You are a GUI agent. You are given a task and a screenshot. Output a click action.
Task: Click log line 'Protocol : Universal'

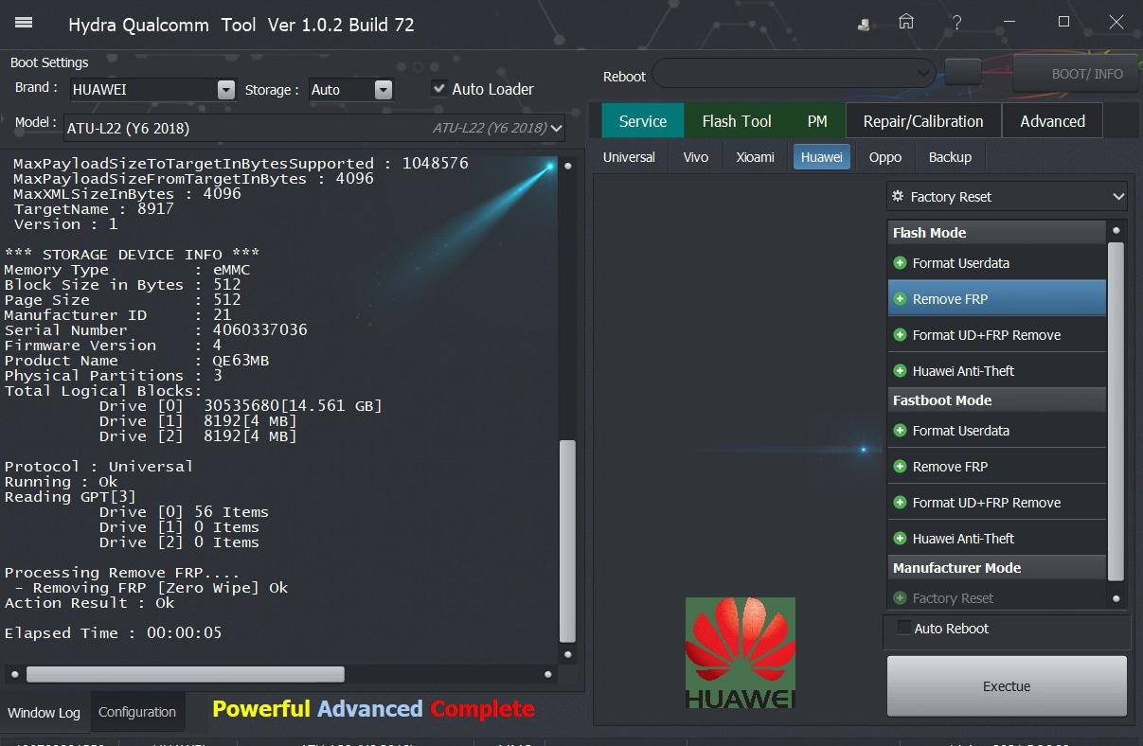98,467
